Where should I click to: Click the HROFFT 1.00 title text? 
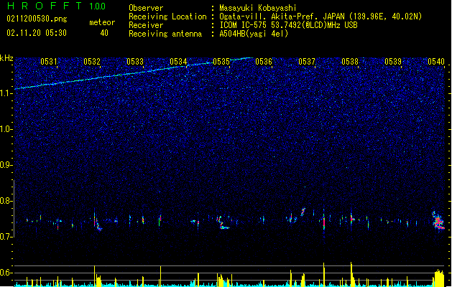tap(57, 6)
